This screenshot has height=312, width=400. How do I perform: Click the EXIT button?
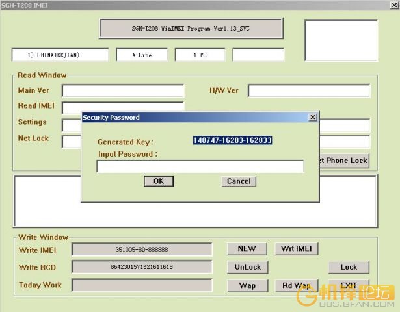pyautogui.click(x=349, y=285)
